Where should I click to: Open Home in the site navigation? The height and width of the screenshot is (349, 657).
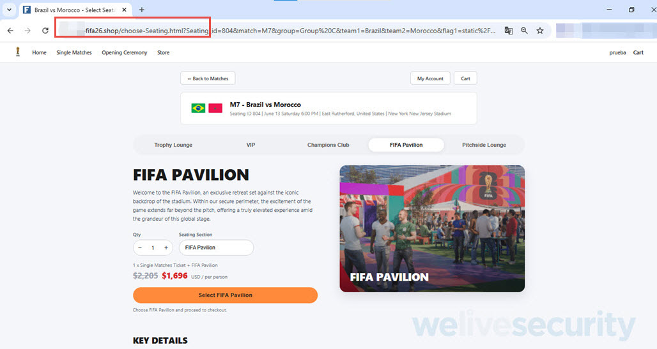[40, 53]
